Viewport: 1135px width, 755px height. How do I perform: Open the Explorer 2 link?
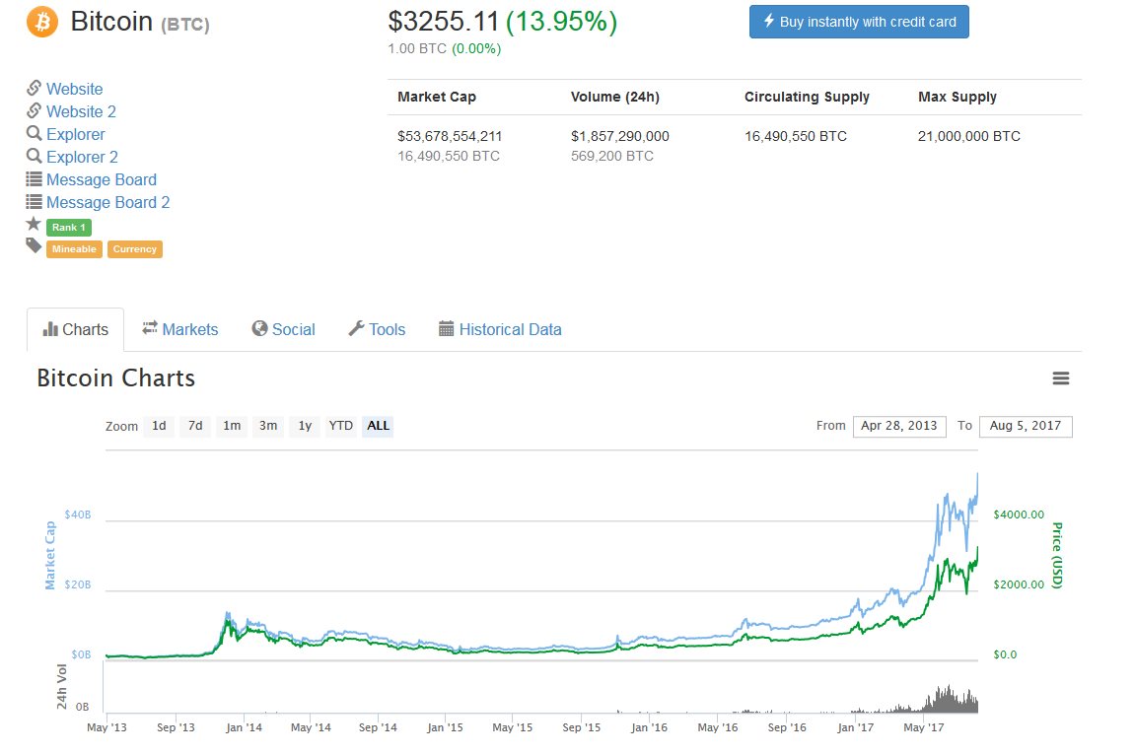pos(82,157)
